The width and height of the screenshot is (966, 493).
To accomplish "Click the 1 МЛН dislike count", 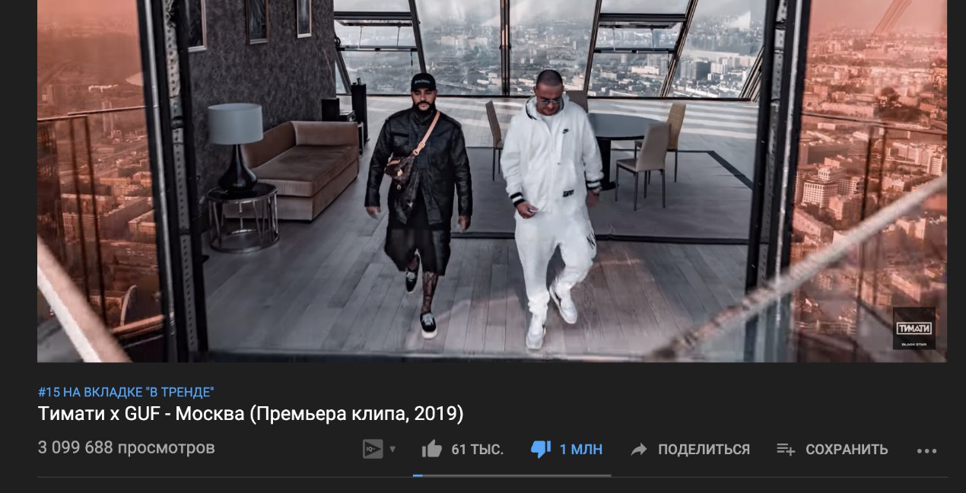I will click(x=581, y=450).
